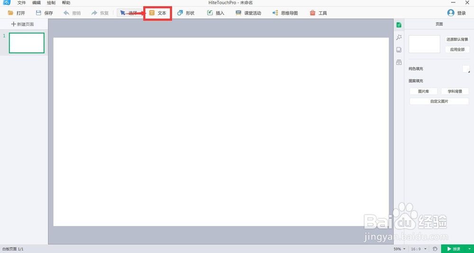Start the lesson with 授课 button
Screen dimensions: 474x253
pos(454,249)
